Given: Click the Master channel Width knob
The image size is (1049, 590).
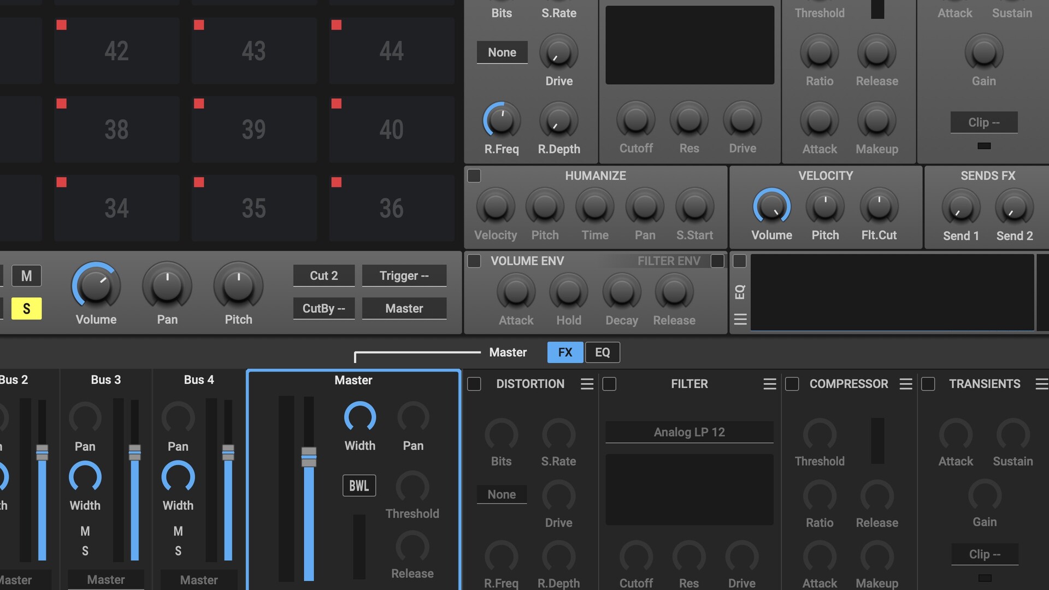Looking at the screenshot, I should click(x=360, y=417).
